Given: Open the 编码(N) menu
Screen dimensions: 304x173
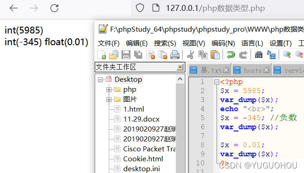Looking at the screenshot, I should point(223,43).
